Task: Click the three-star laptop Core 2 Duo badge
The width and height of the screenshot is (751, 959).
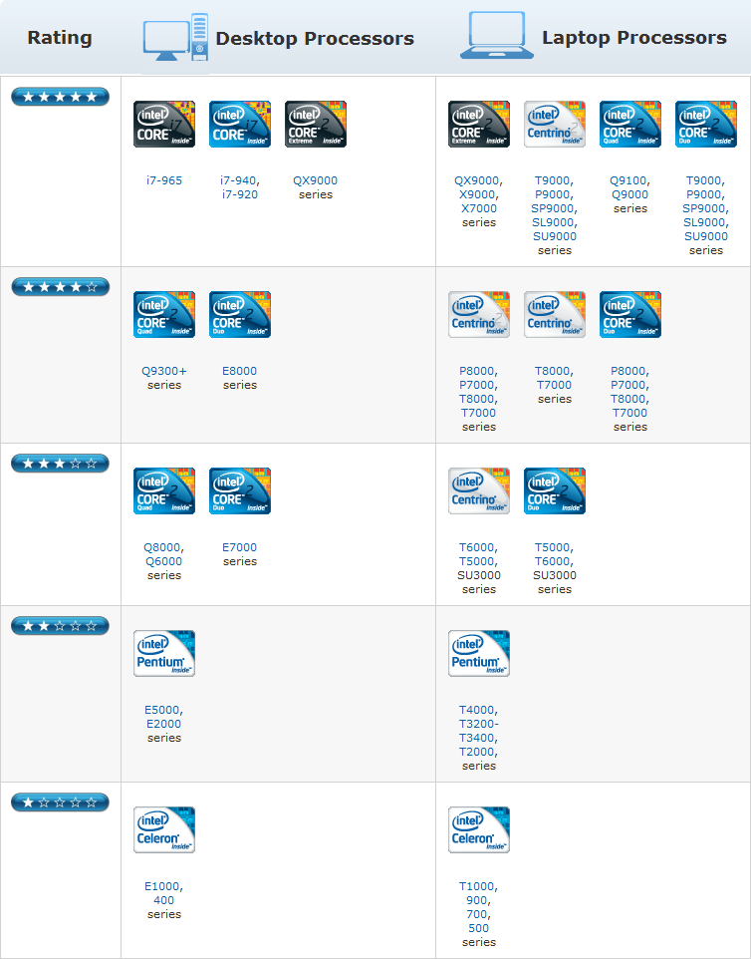Action: pyautogui.click(x=554, y=491)
